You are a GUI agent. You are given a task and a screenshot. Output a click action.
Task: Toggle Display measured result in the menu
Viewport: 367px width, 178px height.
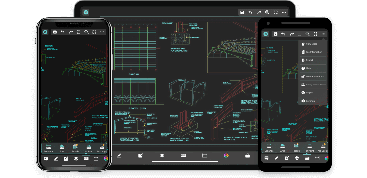coord(313,85)
